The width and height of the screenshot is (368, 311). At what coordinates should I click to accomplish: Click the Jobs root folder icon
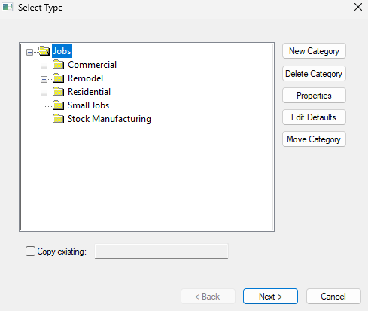(44, 51)
